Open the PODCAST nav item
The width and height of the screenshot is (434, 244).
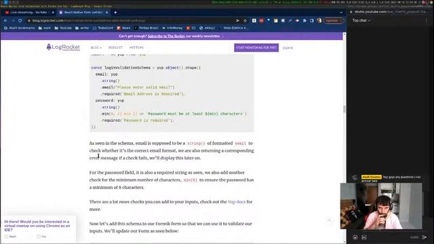click(115, 47)
